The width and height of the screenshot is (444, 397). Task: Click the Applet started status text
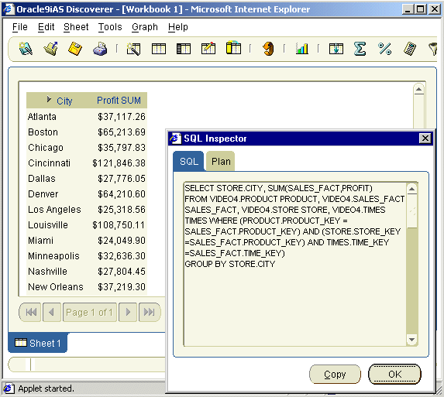pyautogui.click(x=46, y=388)
